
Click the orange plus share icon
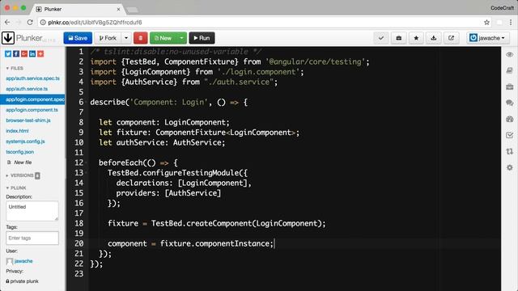tap(40, 54)
